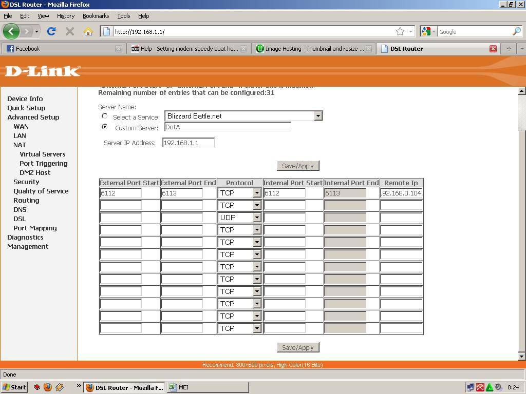Image resolution: width=526 pixels, height=394 pixels.
Task: Click the network computers tray icon
Action: (x=471, y=387)
